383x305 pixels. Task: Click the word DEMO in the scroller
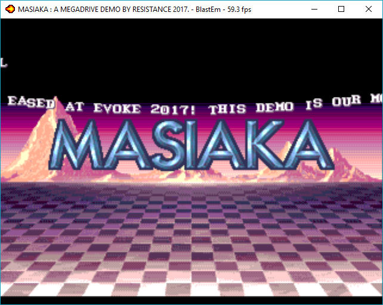275,107
